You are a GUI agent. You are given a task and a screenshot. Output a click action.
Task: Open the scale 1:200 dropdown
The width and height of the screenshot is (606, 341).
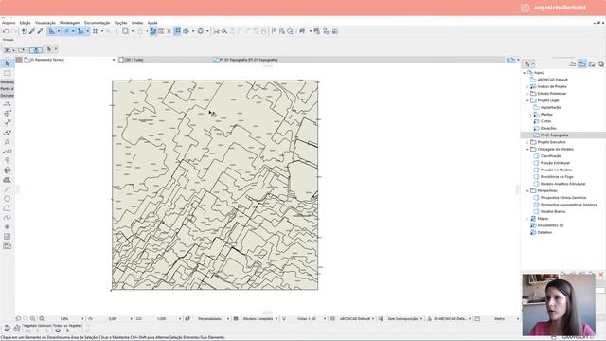(x=179, y=319)
